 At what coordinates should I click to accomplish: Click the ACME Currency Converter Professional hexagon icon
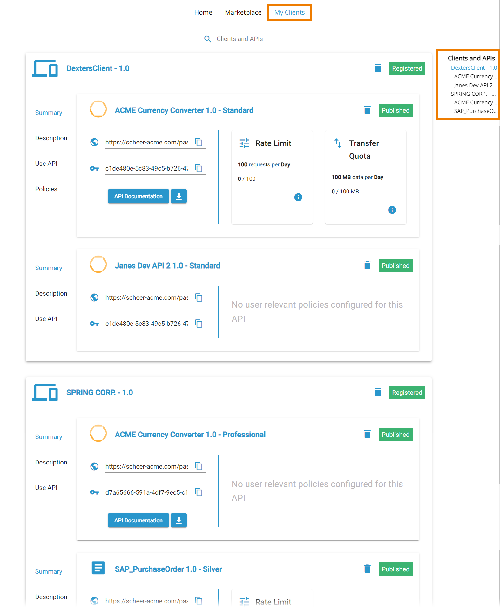(x=98, y=433)
